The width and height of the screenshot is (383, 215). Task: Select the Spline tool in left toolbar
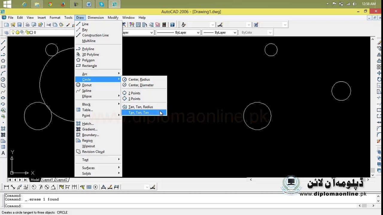[x=3, y=92]
